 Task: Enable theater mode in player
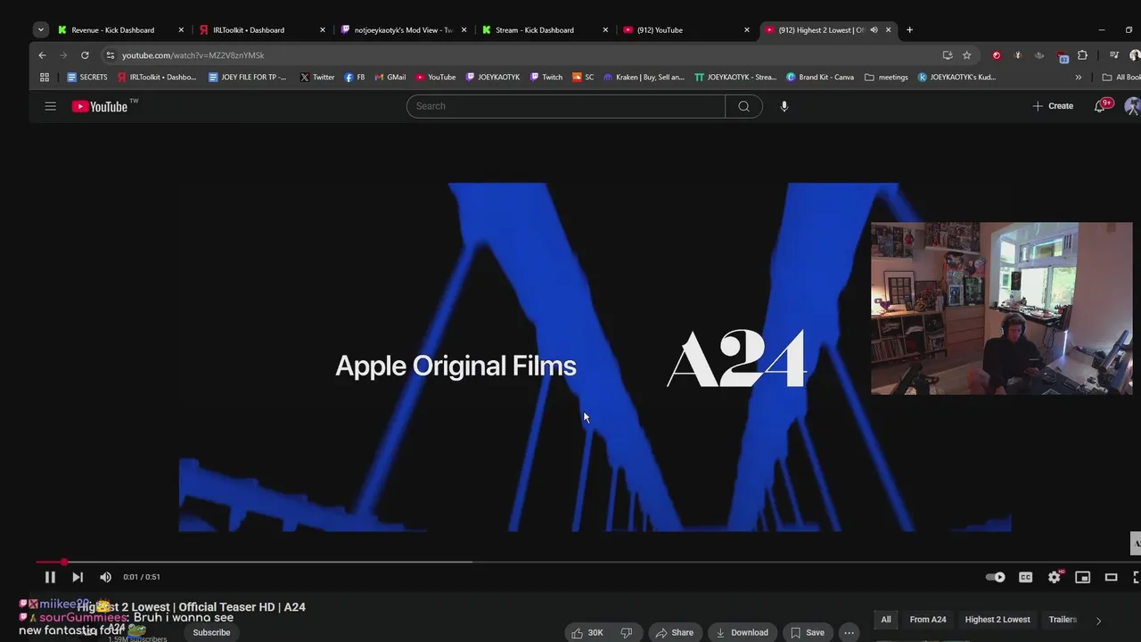point(1112,577)
